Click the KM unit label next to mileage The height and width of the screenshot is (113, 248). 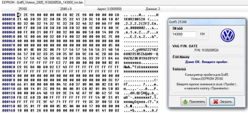coord(202,34)
